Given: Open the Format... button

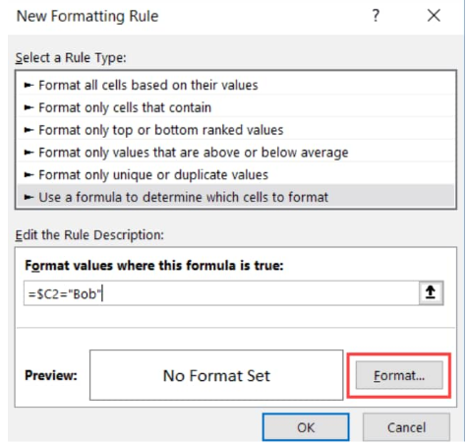Looking at the screenshot, I should 399,375.
